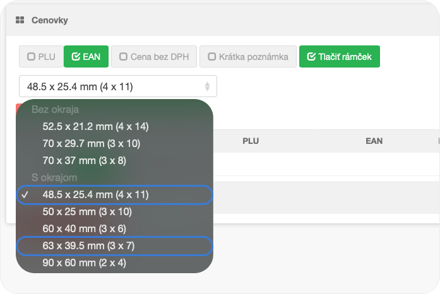Screen dimensions: 440x294
Task: Enable Cena bez DPH option
Action: click(154, 57)
